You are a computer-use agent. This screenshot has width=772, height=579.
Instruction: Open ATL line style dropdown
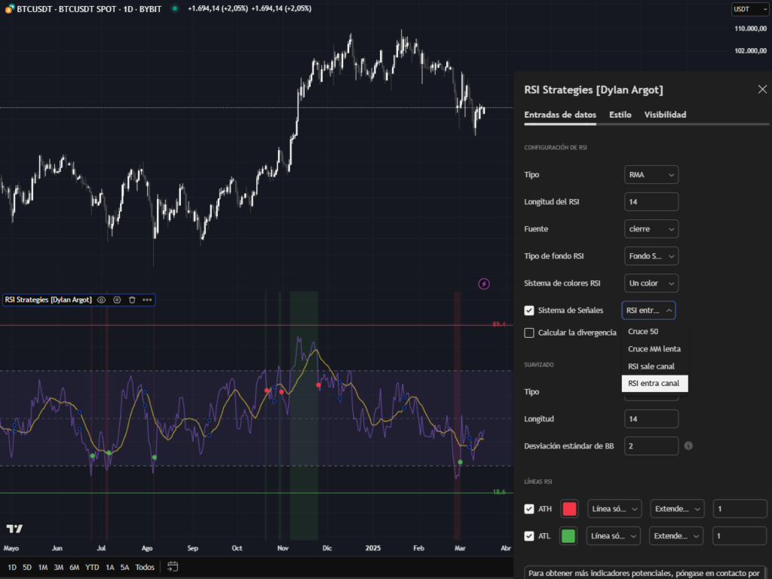click(x=614, y=536)
